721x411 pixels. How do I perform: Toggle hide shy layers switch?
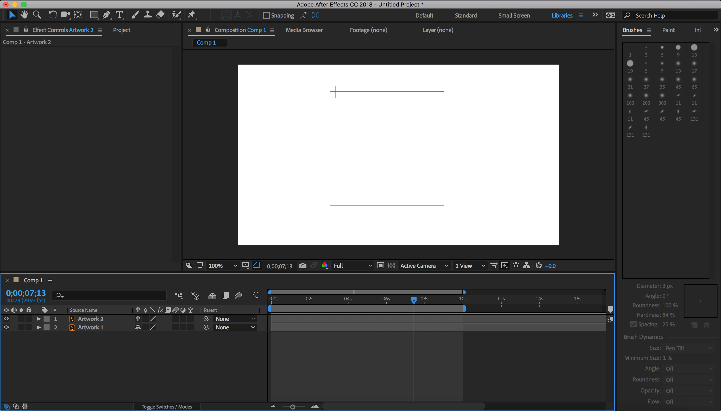(212, 296)
